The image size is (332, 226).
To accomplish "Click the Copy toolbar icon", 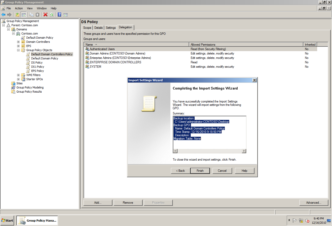I will pyautogui.click(x=31, y=15).
